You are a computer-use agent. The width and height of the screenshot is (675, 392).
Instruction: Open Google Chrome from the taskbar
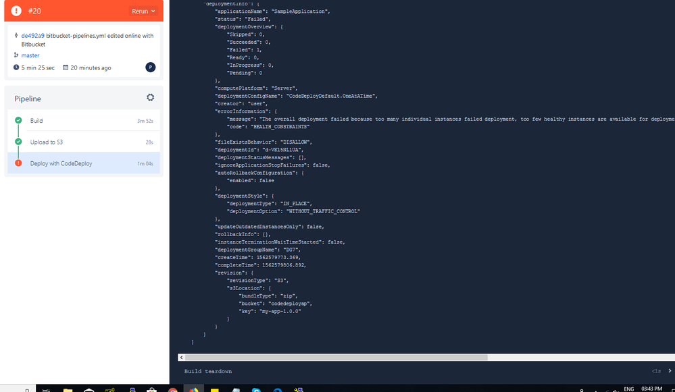pos(172,389)
